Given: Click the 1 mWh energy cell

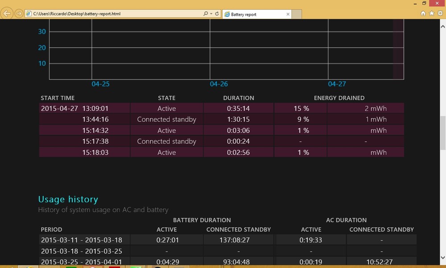Looking at the screenshot, I should coord(366,119).
